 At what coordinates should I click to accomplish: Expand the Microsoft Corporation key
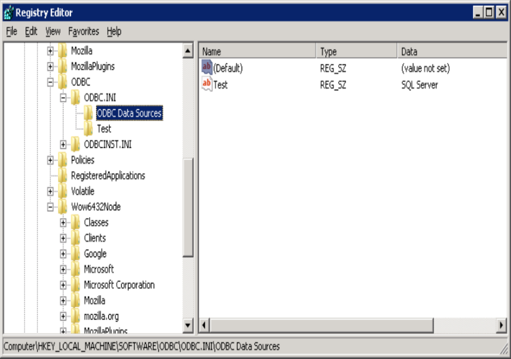tap(63, 285)
